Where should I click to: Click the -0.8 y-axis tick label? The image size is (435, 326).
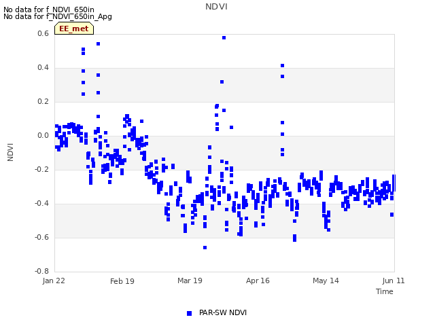pos(41,271)
